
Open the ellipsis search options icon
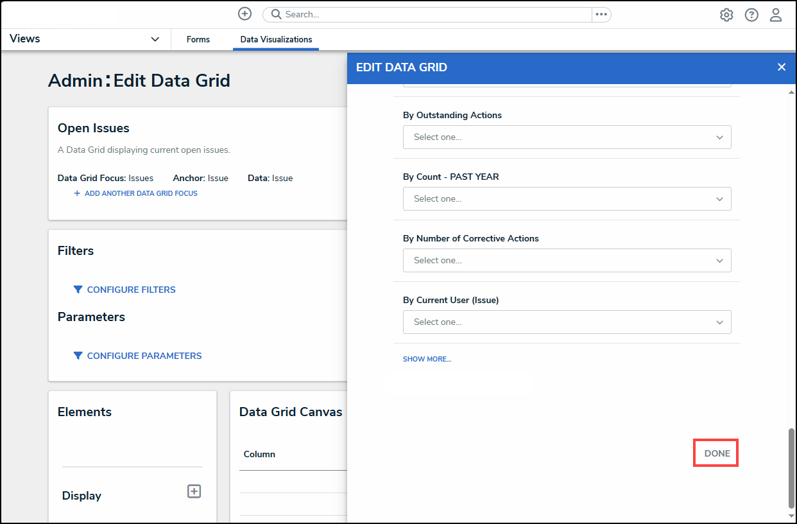601,14
